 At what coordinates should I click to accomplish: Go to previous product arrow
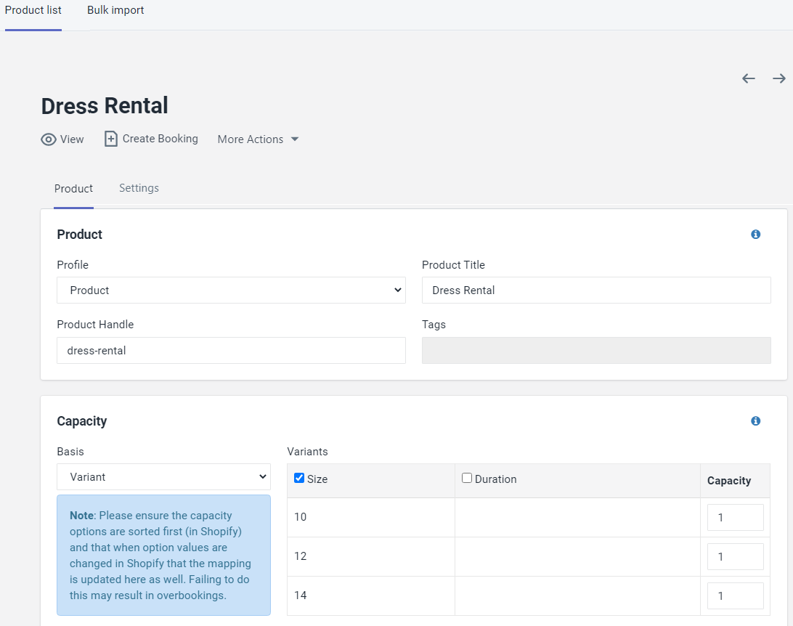(749, 78)
